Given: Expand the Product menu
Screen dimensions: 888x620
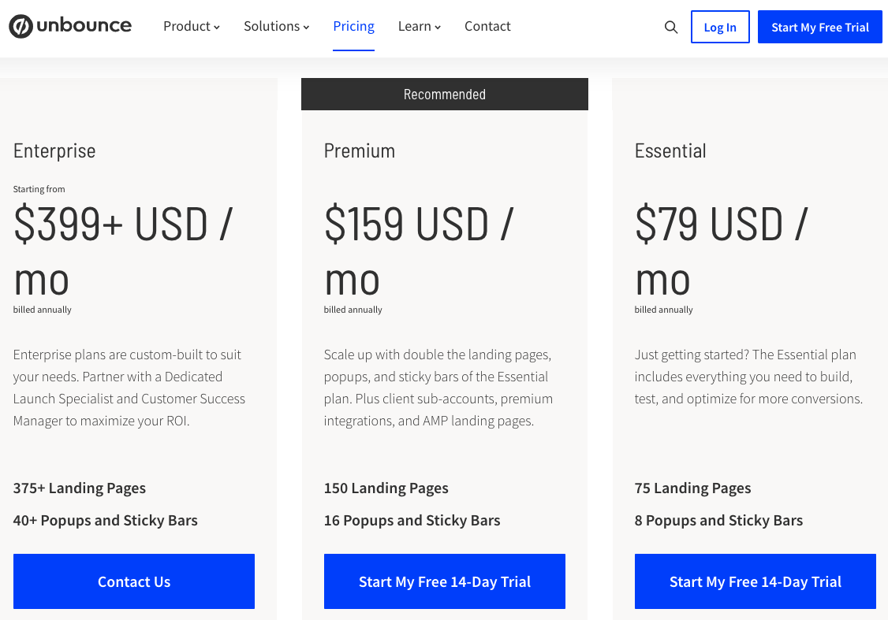Looking at the screenshot, I should 191,27.
